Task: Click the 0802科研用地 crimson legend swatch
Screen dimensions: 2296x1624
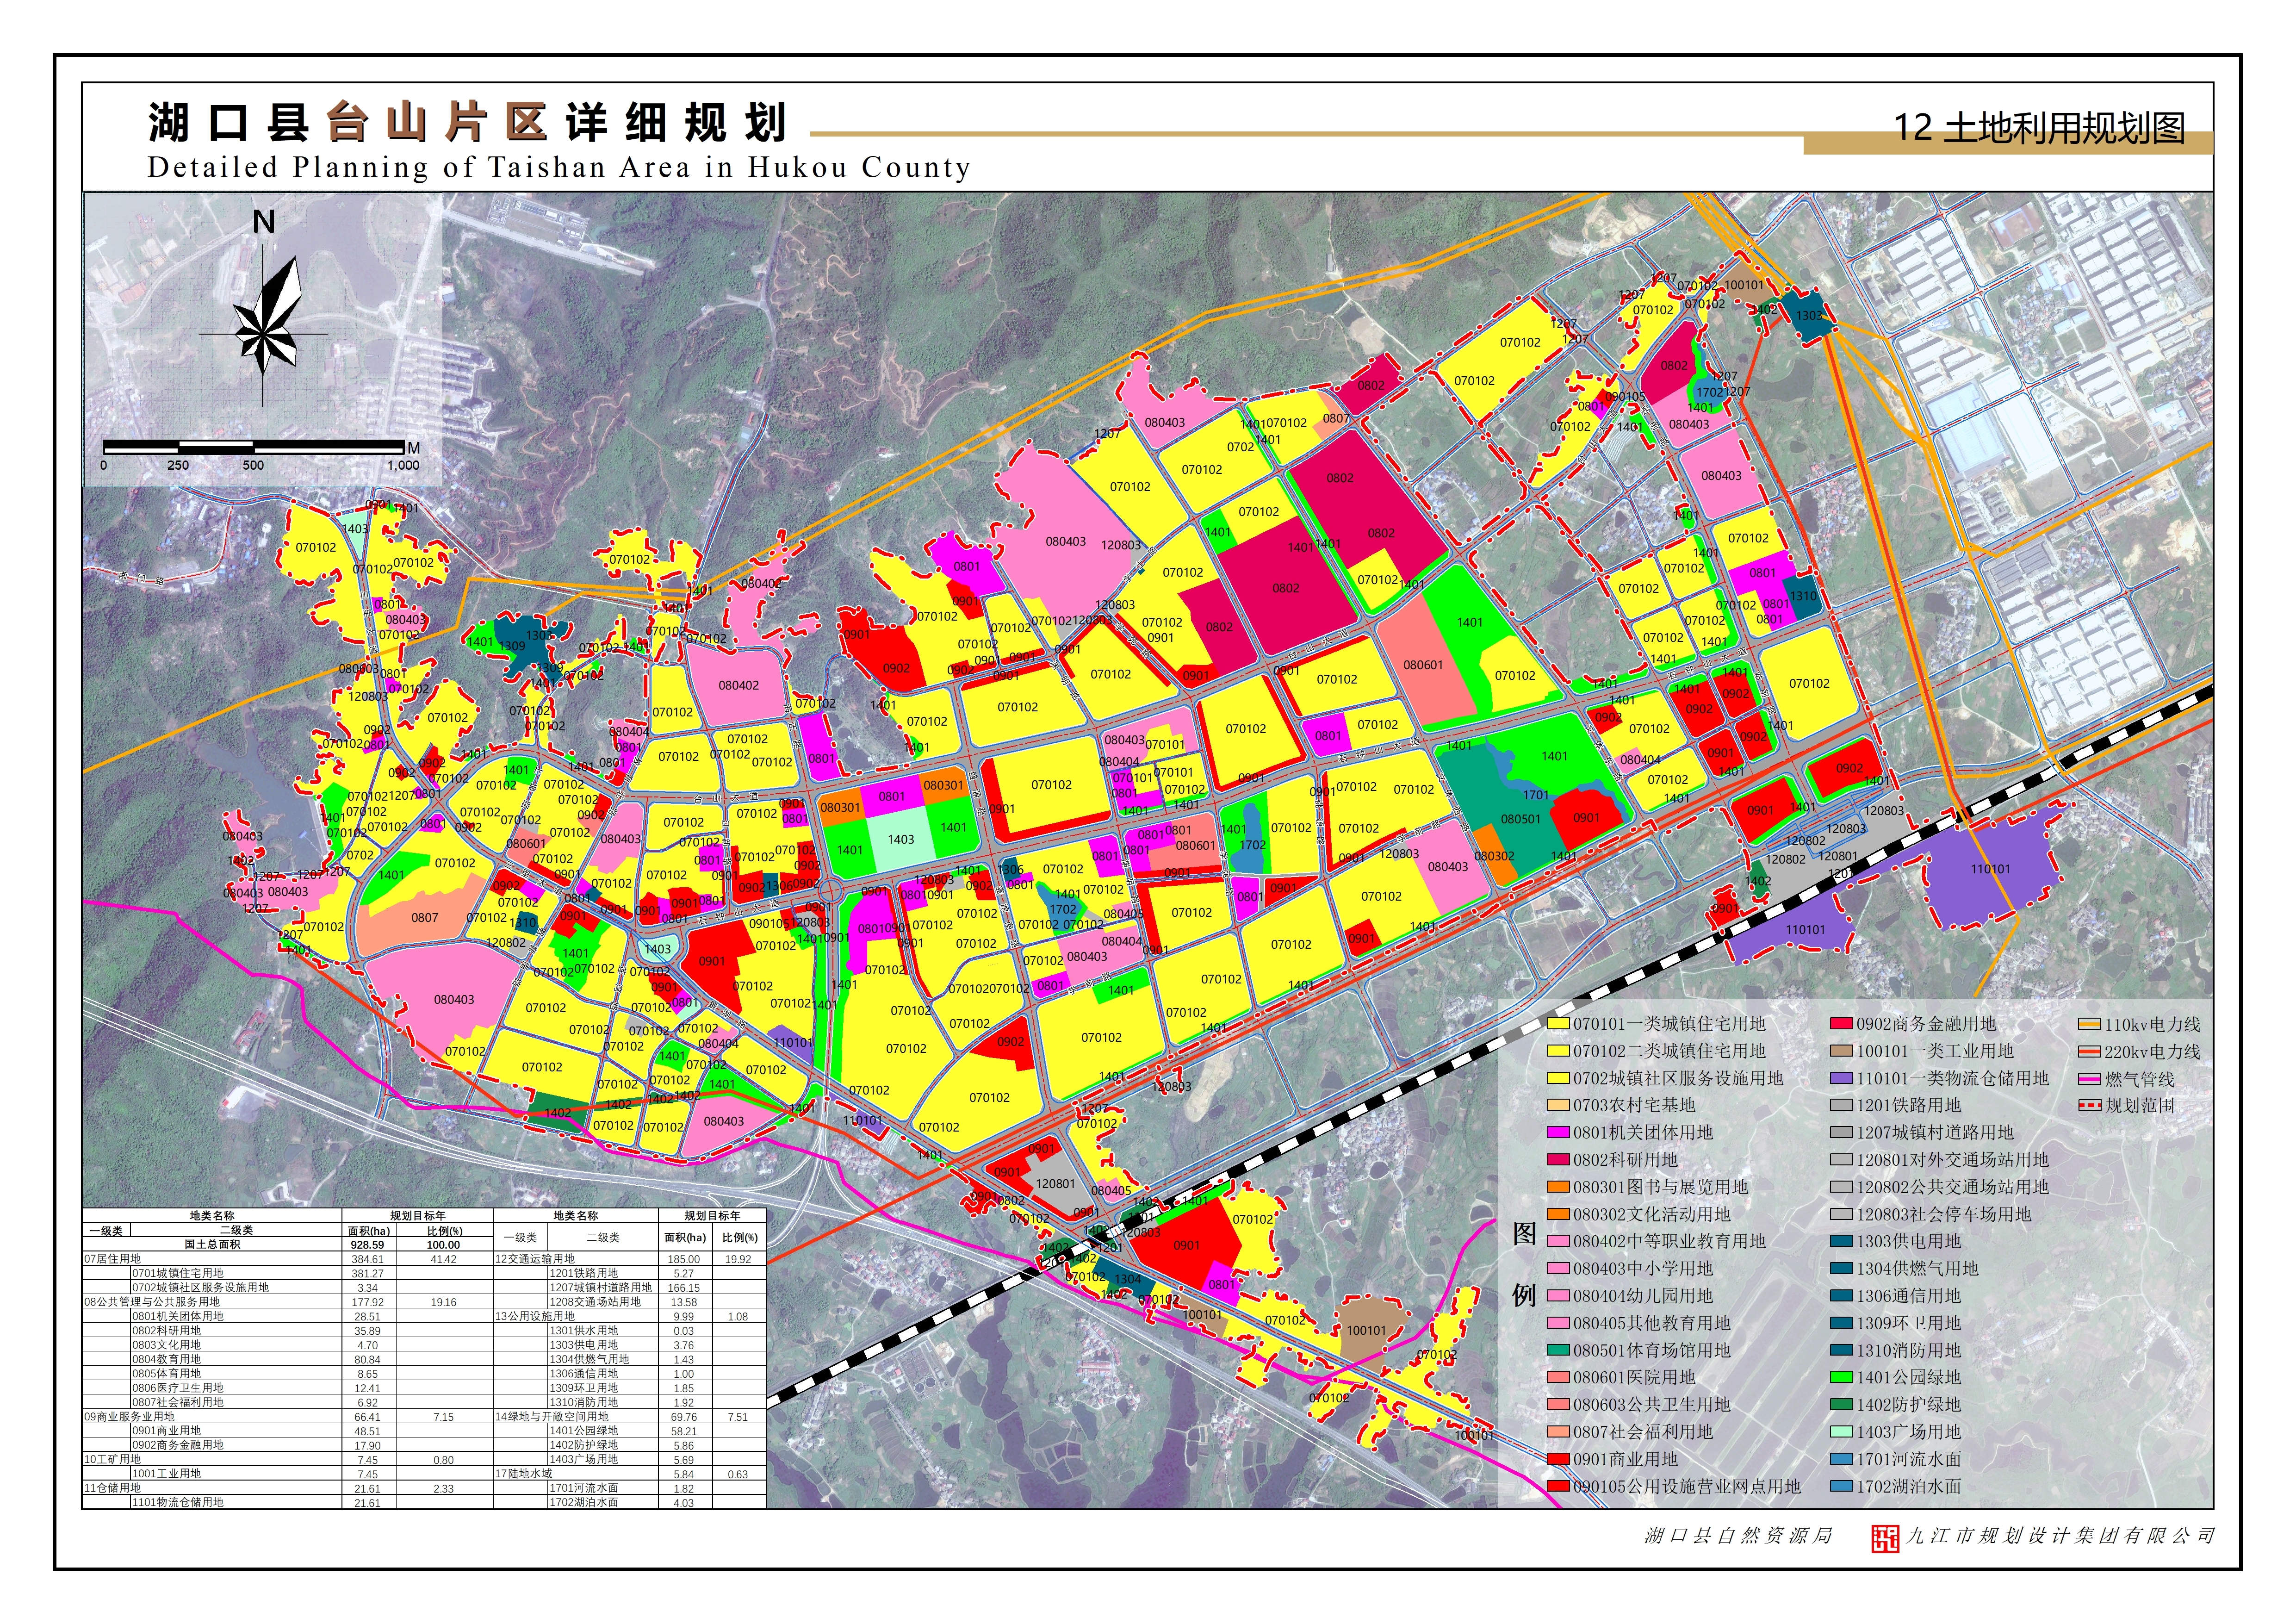Action: pos(1558,1160)
